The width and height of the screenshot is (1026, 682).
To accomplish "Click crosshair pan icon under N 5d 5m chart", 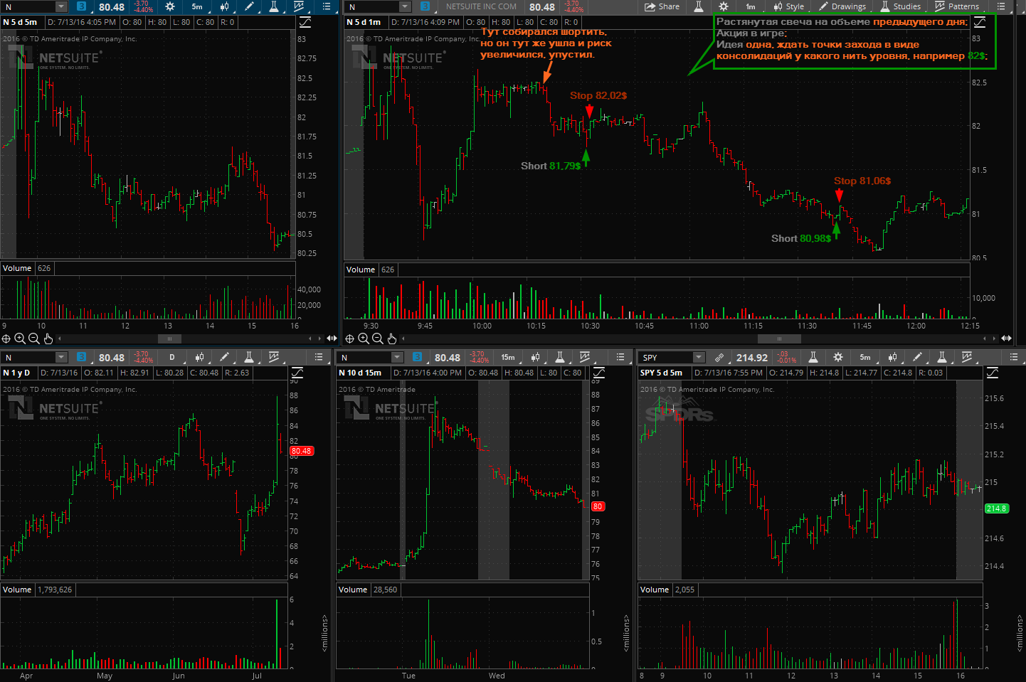I will point(6,339).
